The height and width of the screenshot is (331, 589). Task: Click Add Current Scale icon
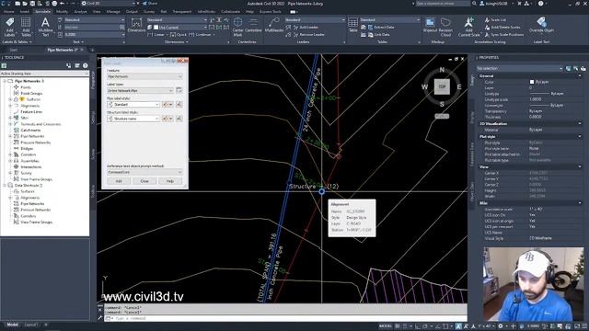pos(468,27)
